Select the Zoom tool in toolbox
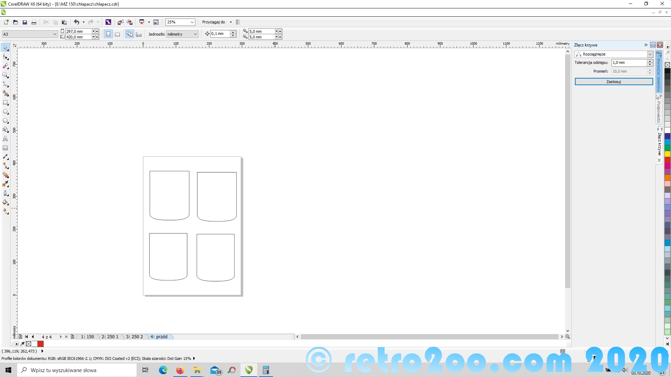The image size is (671, 377). (x=6, y=75)
